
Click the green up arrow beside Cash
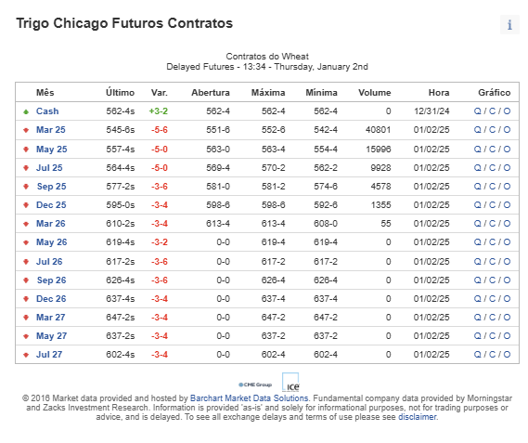[26, 111]
